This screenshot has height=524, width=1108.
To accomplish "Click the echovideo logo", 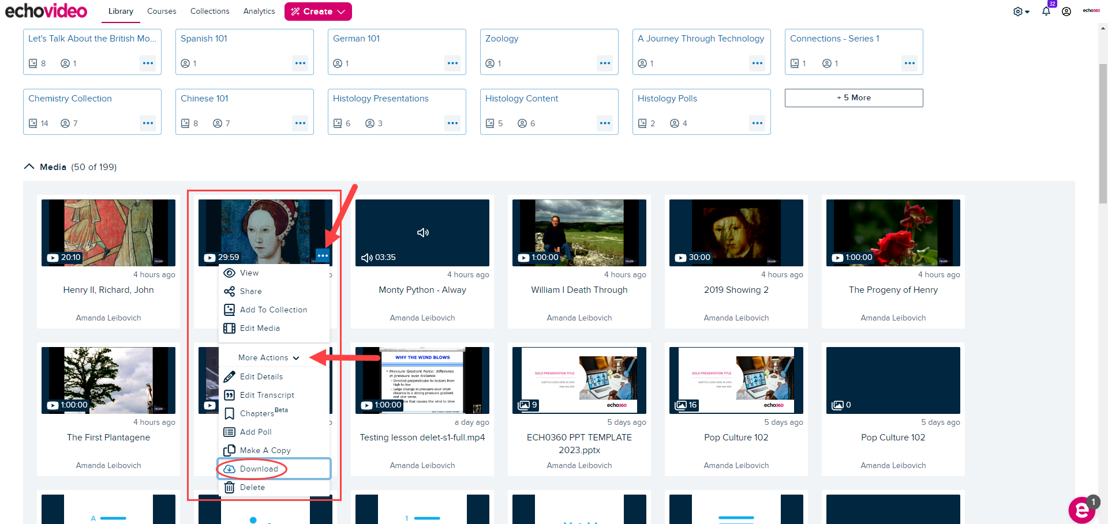I will tap(46, 10).
